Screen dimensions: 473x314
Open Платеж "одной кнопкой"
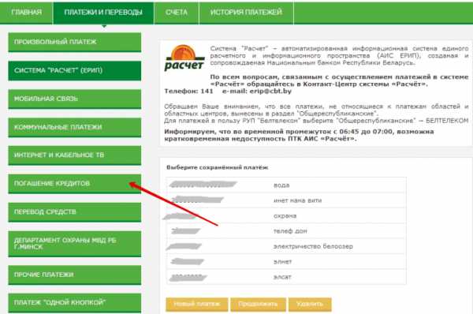(75, 303)
